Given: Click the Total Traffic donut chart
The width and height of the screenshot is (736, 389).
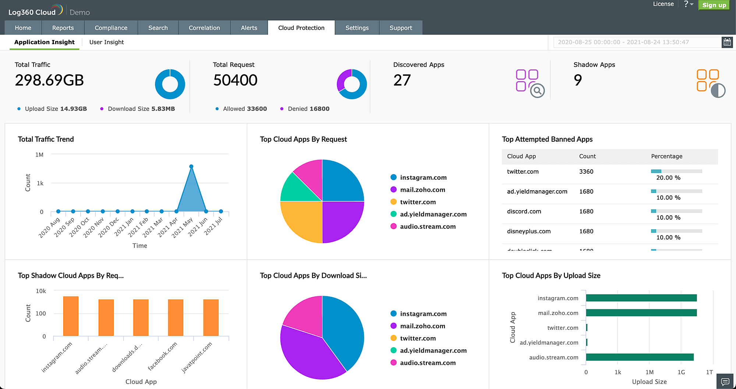Looking at the screenshot, I should (x=170, y=84).
